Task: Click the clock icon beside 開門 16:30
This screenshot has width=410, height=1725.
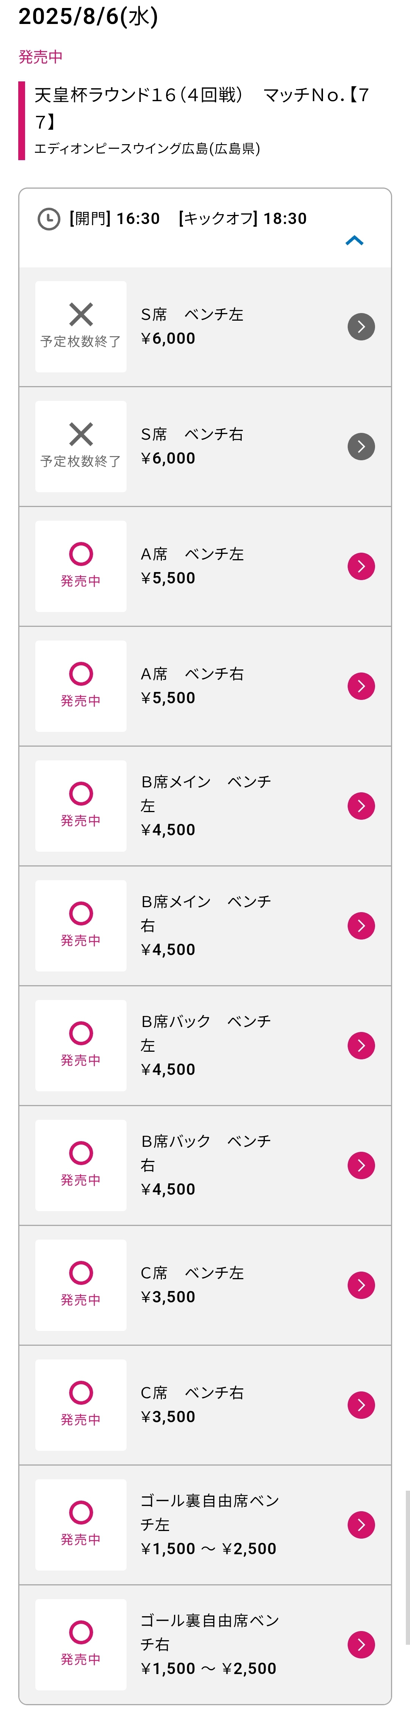Action: 49,219
